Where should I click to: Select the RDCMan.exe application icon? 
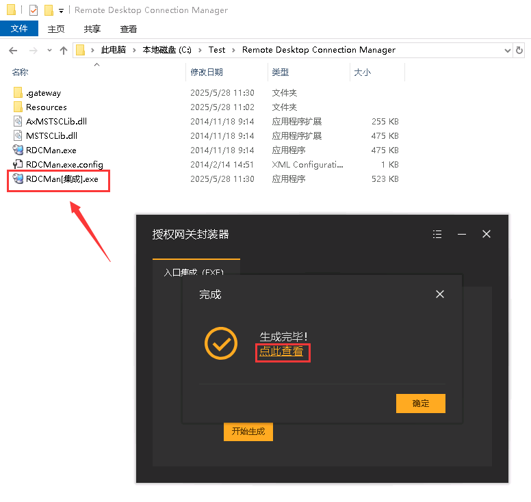18,150
